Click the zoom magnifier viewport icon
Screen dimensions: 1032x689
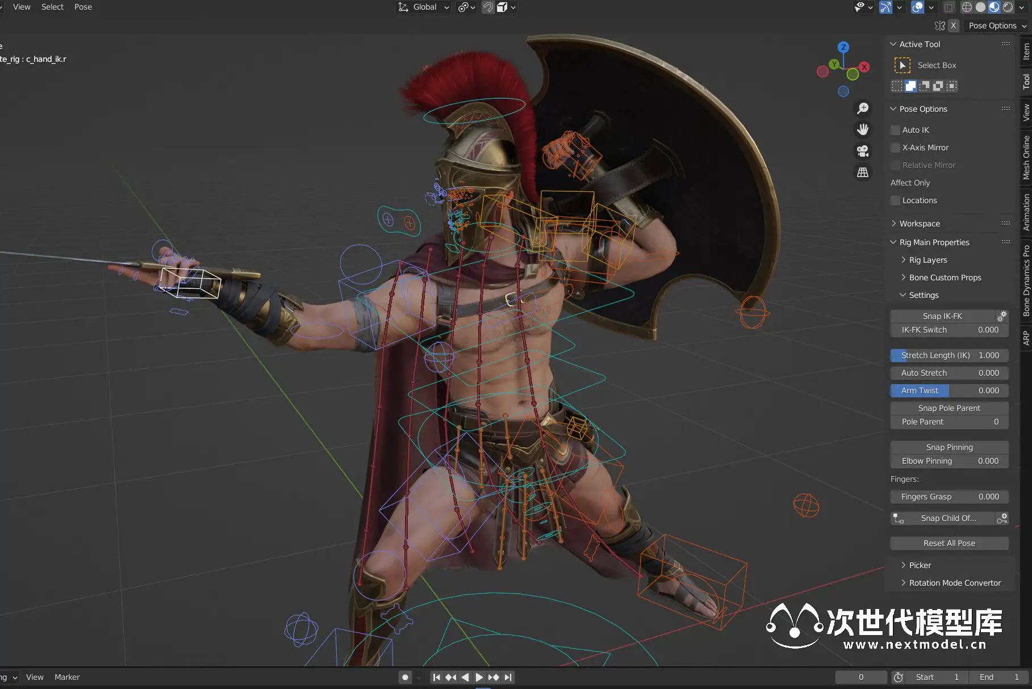pyautogui.click(x=863, y=108)
